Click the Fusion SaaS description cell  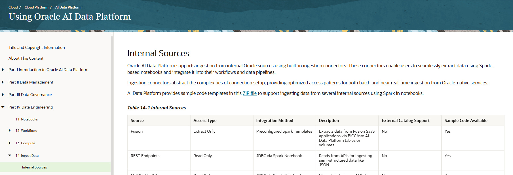tap(347, 138)
